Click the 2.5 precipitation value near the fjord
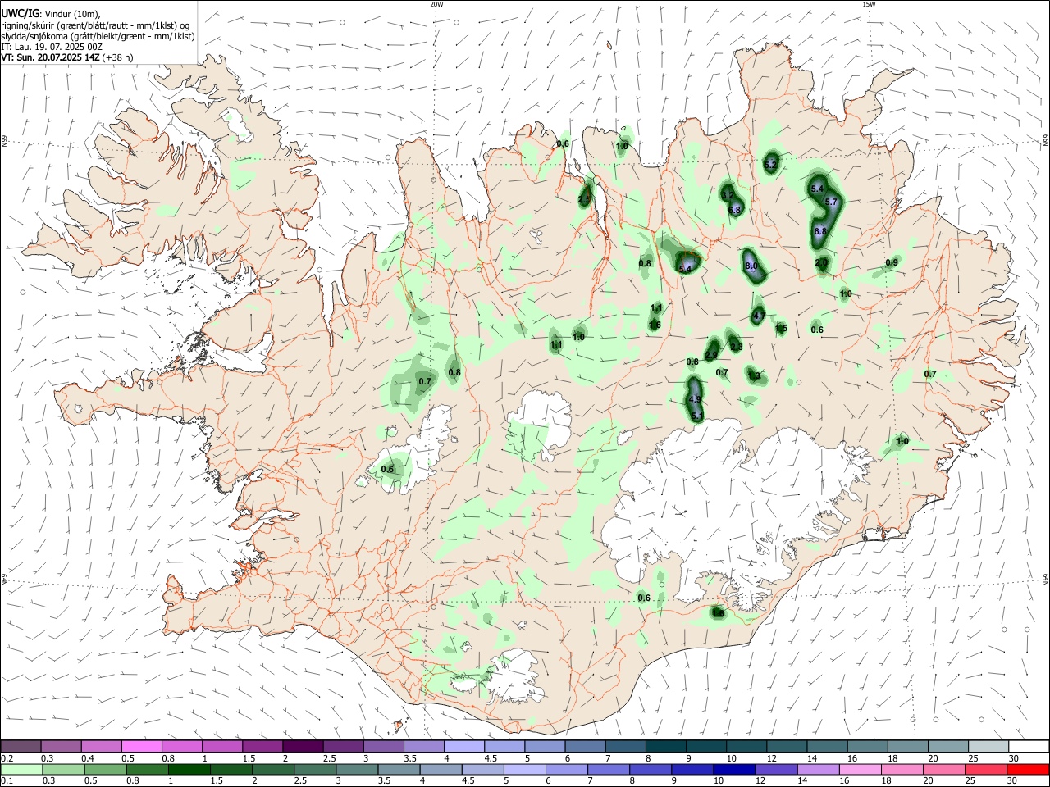1050x787 pixels. click(584, 199)
